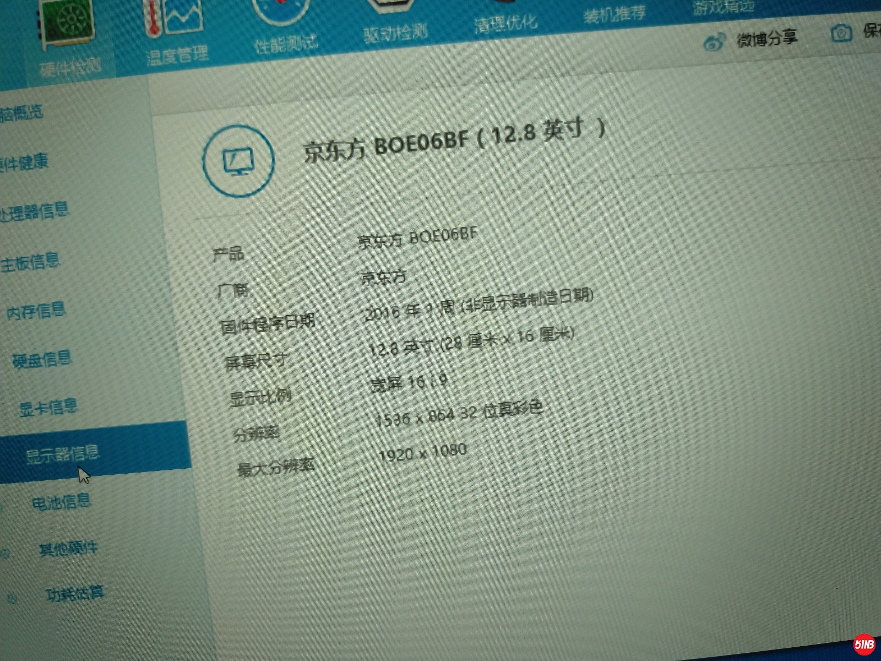Go to the 游戏精选 tab

click(723, 8)
